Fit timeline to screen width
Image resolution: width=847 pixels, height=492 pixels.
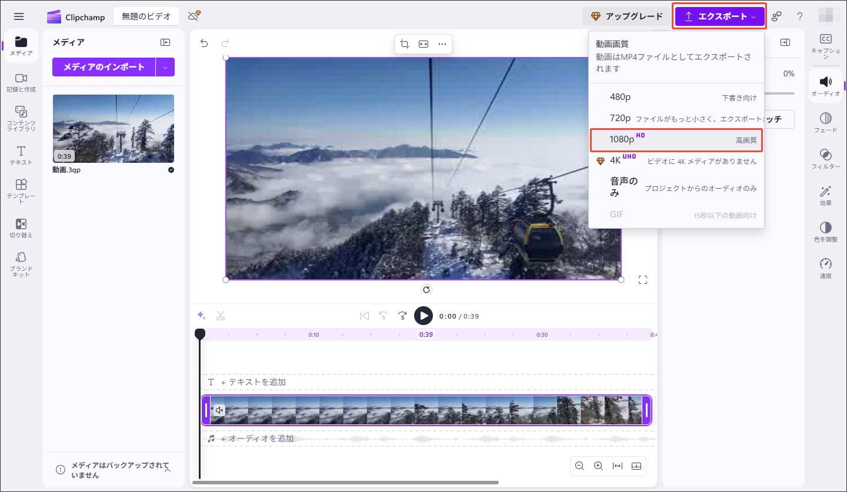point(618,466)
